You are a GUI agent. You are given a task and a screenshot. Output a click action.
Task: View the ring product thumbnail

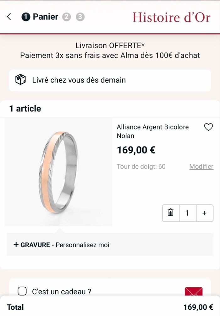coord(58,172)
